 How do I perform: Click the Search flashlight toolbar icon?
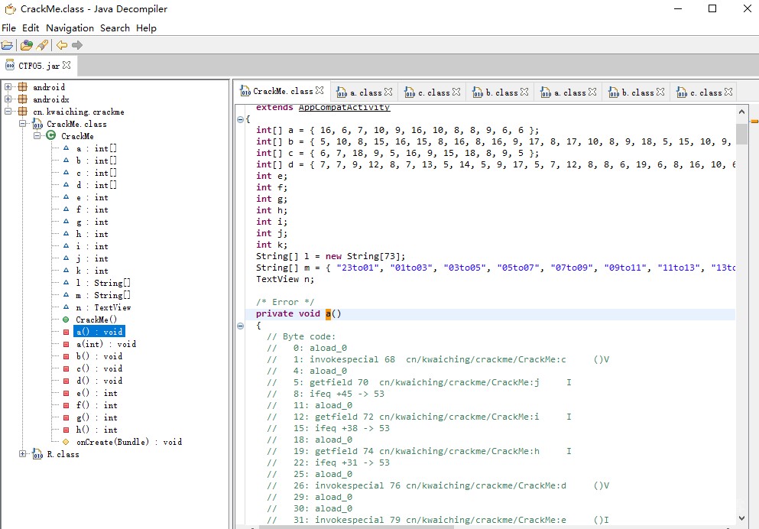pos(42,45)
